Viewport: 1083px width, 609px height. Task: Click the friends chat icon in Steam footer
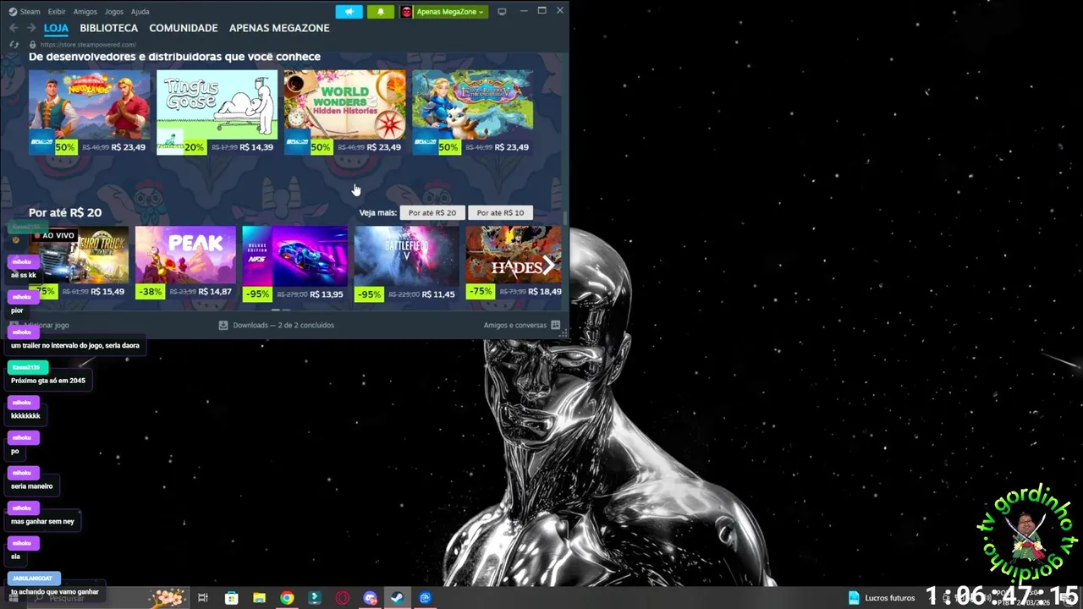point(555,325)
